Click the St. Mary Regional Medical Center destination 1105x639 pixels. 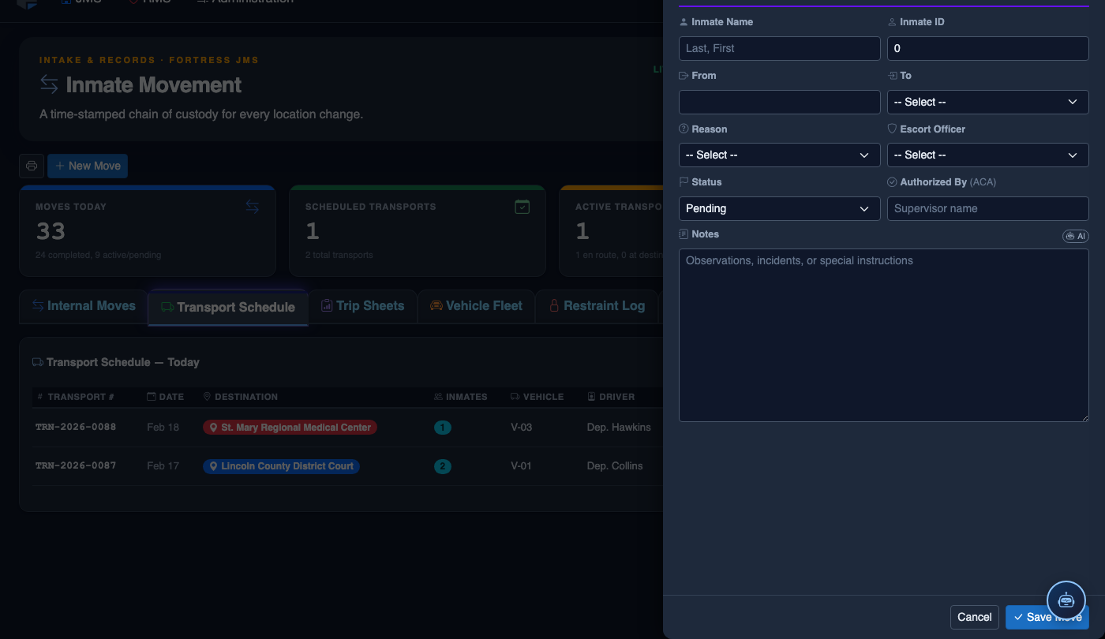pos(290,428)
